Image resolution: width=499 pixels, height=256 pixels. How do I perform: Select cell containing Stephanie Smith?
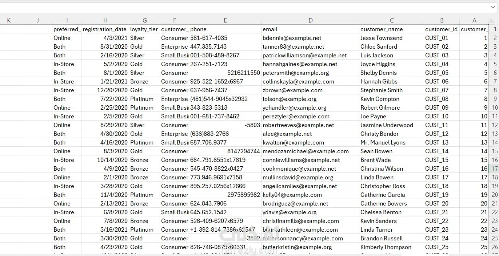click(x=392, y=90)
